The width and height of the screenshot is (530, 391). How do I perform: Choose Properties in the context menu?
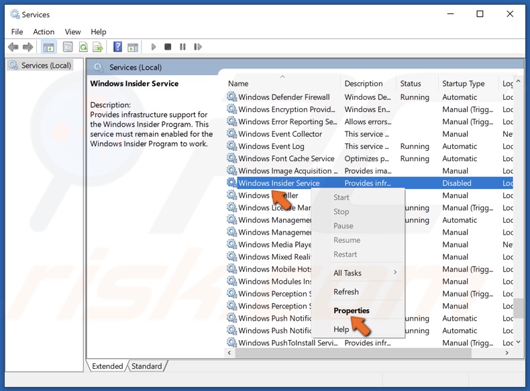[x=352, y=311]
